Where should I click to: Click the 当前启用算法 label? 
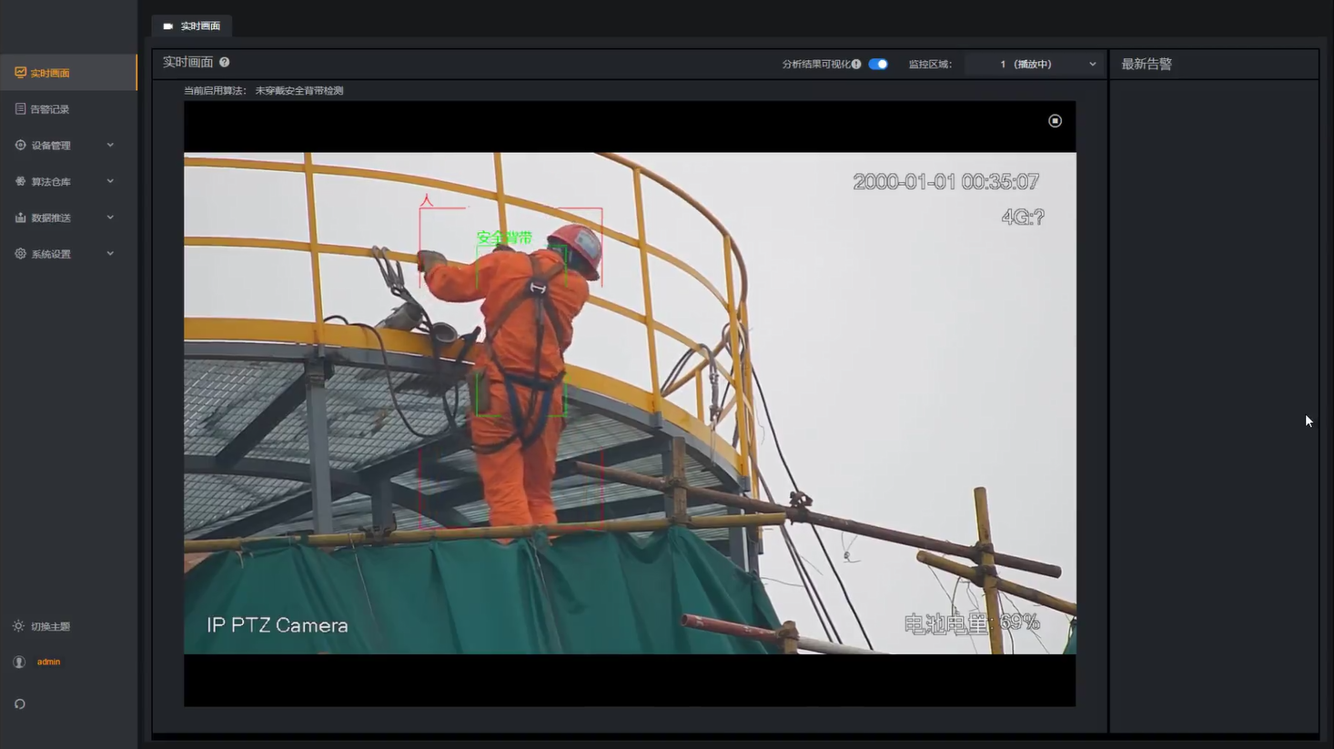[x=215, y=91]
